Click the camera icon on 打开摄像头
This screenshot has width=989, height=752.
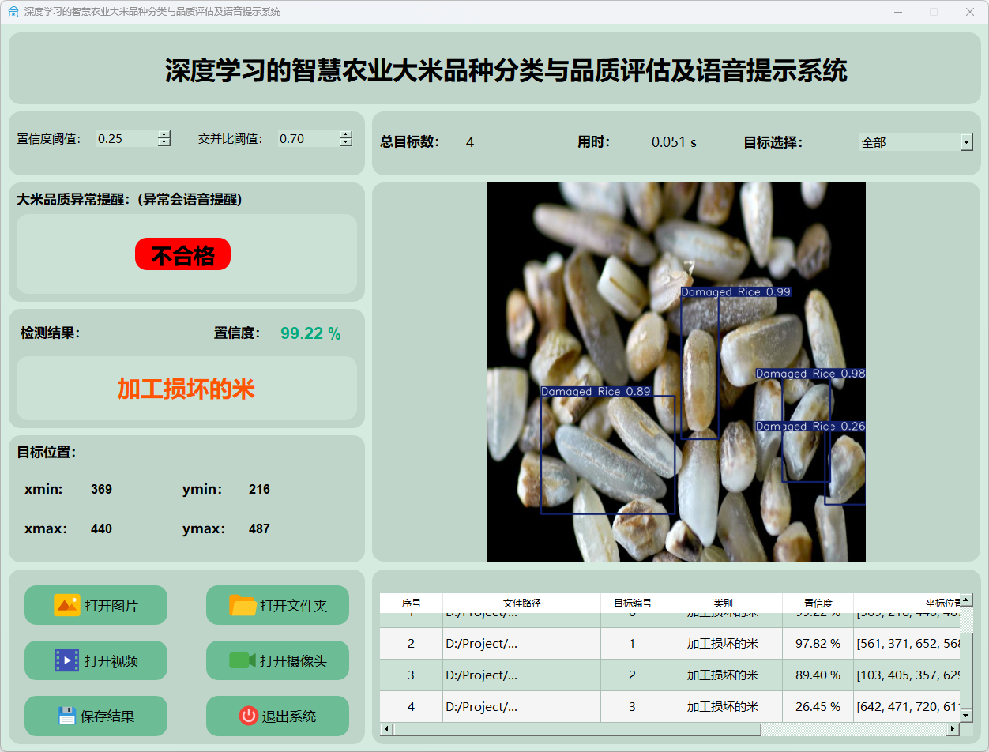242,660
